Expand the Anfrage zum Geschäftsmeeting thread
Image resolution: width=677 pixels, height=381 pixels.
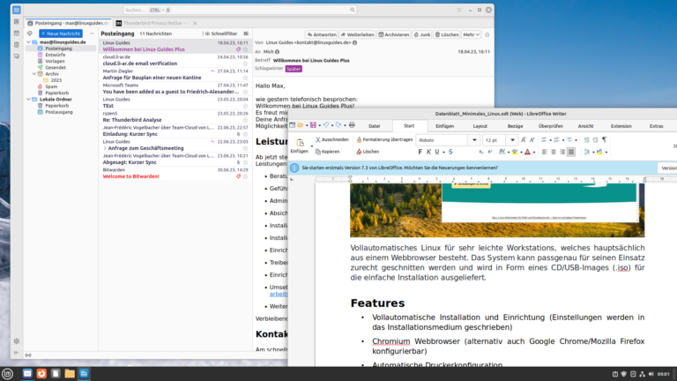click(105, 148)
